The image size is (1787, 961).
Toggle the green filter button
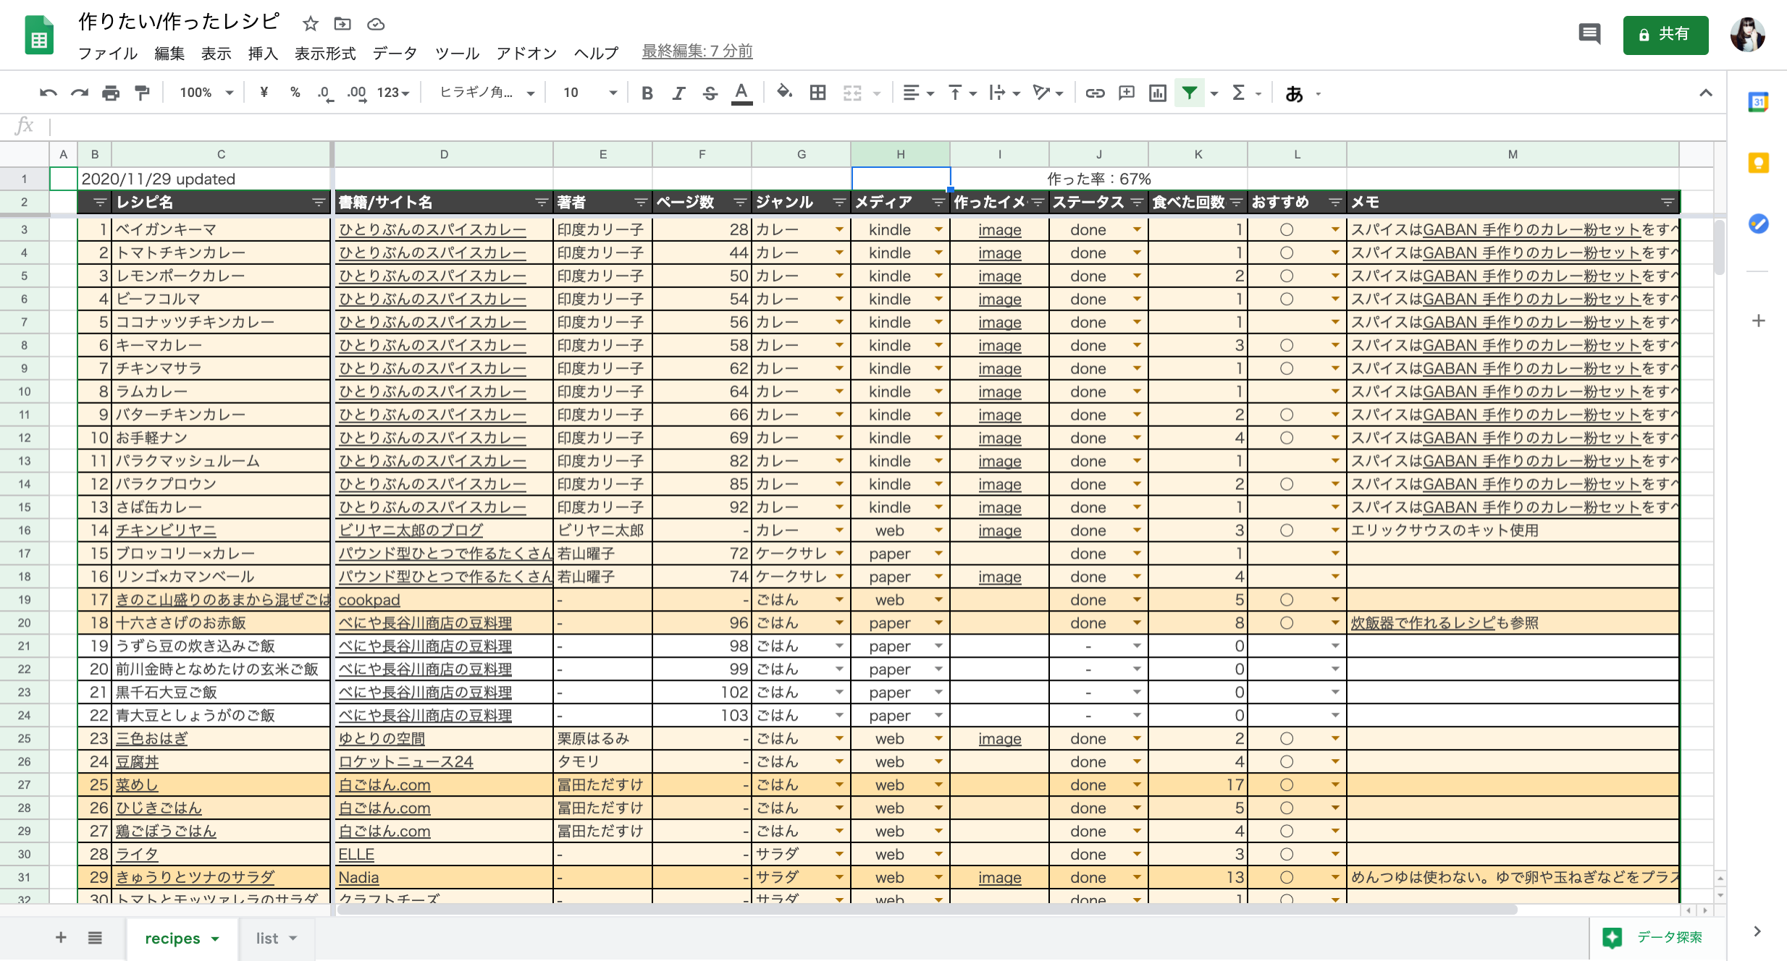click(x=1189, y=93)
